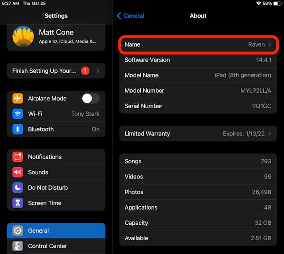The image size is (284, 254).
Task: Tap the Sounds speaker icon
Action: pyautogui.click(x=18, y=172)
